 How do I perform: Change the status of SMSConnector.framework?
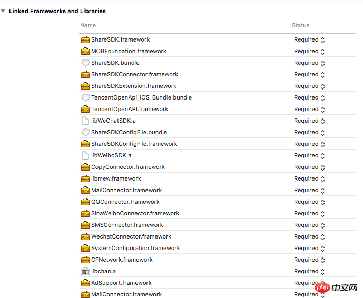click(x=309, y=225)
